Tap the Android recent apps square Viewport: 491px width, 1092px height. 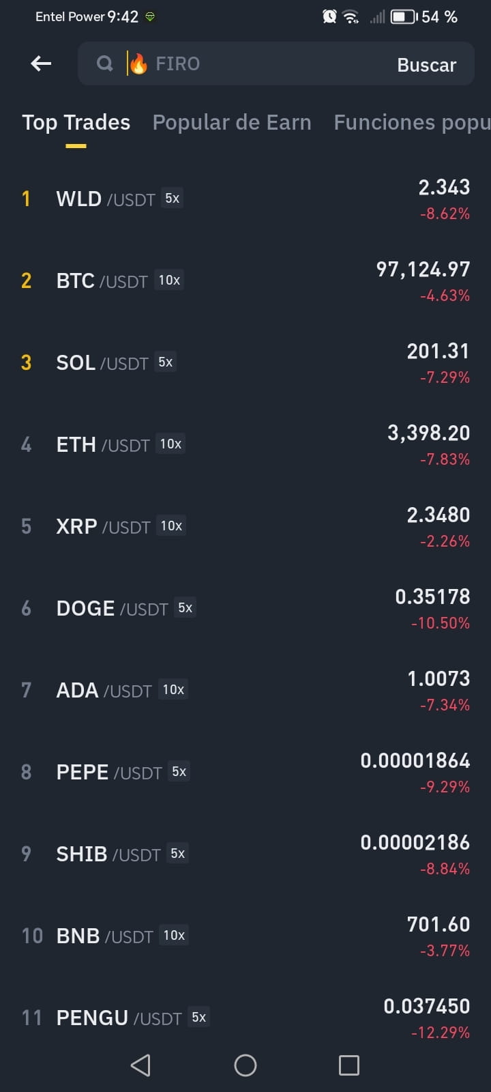click(349, 1065)
